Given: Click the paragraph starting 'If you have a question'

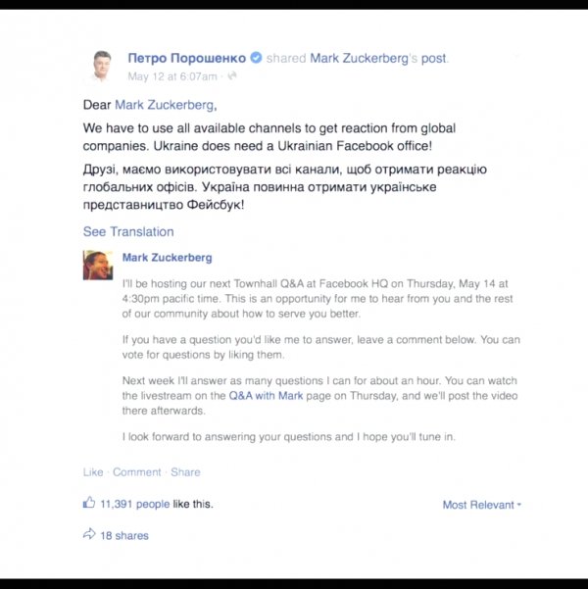Looking at the screenshot, I should (x=321, y=347).
